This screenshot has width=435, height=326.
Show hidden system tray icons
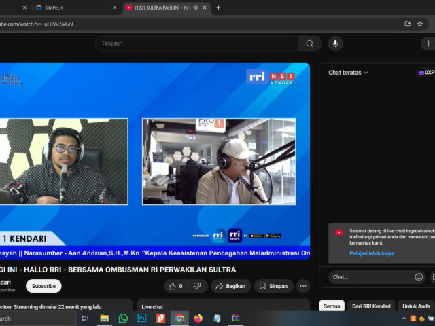(404, 319)
